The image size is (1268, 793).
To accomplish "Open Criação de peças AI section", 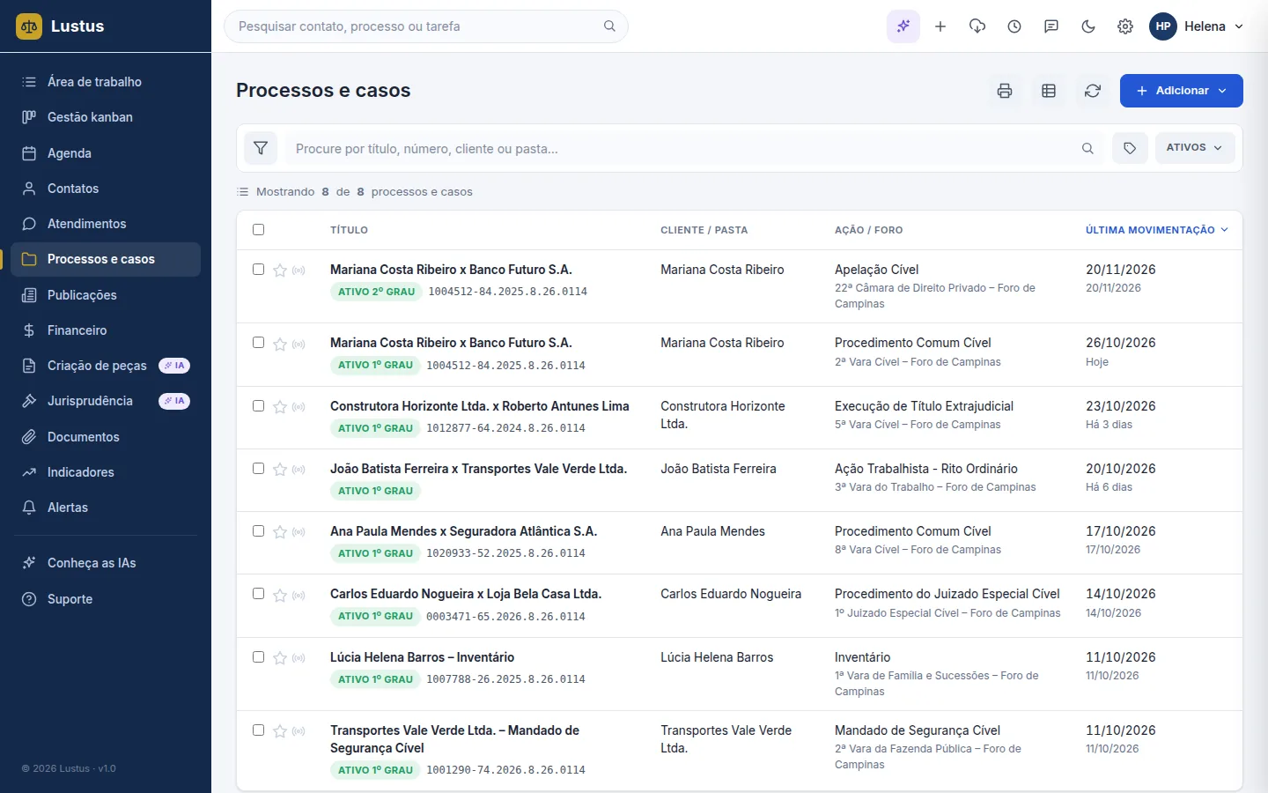I will pyautogui.click(x=106, y=366).
